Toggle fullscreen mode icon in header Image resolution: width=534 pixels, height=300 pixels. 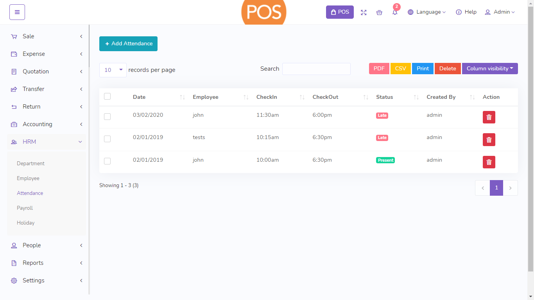364,12
